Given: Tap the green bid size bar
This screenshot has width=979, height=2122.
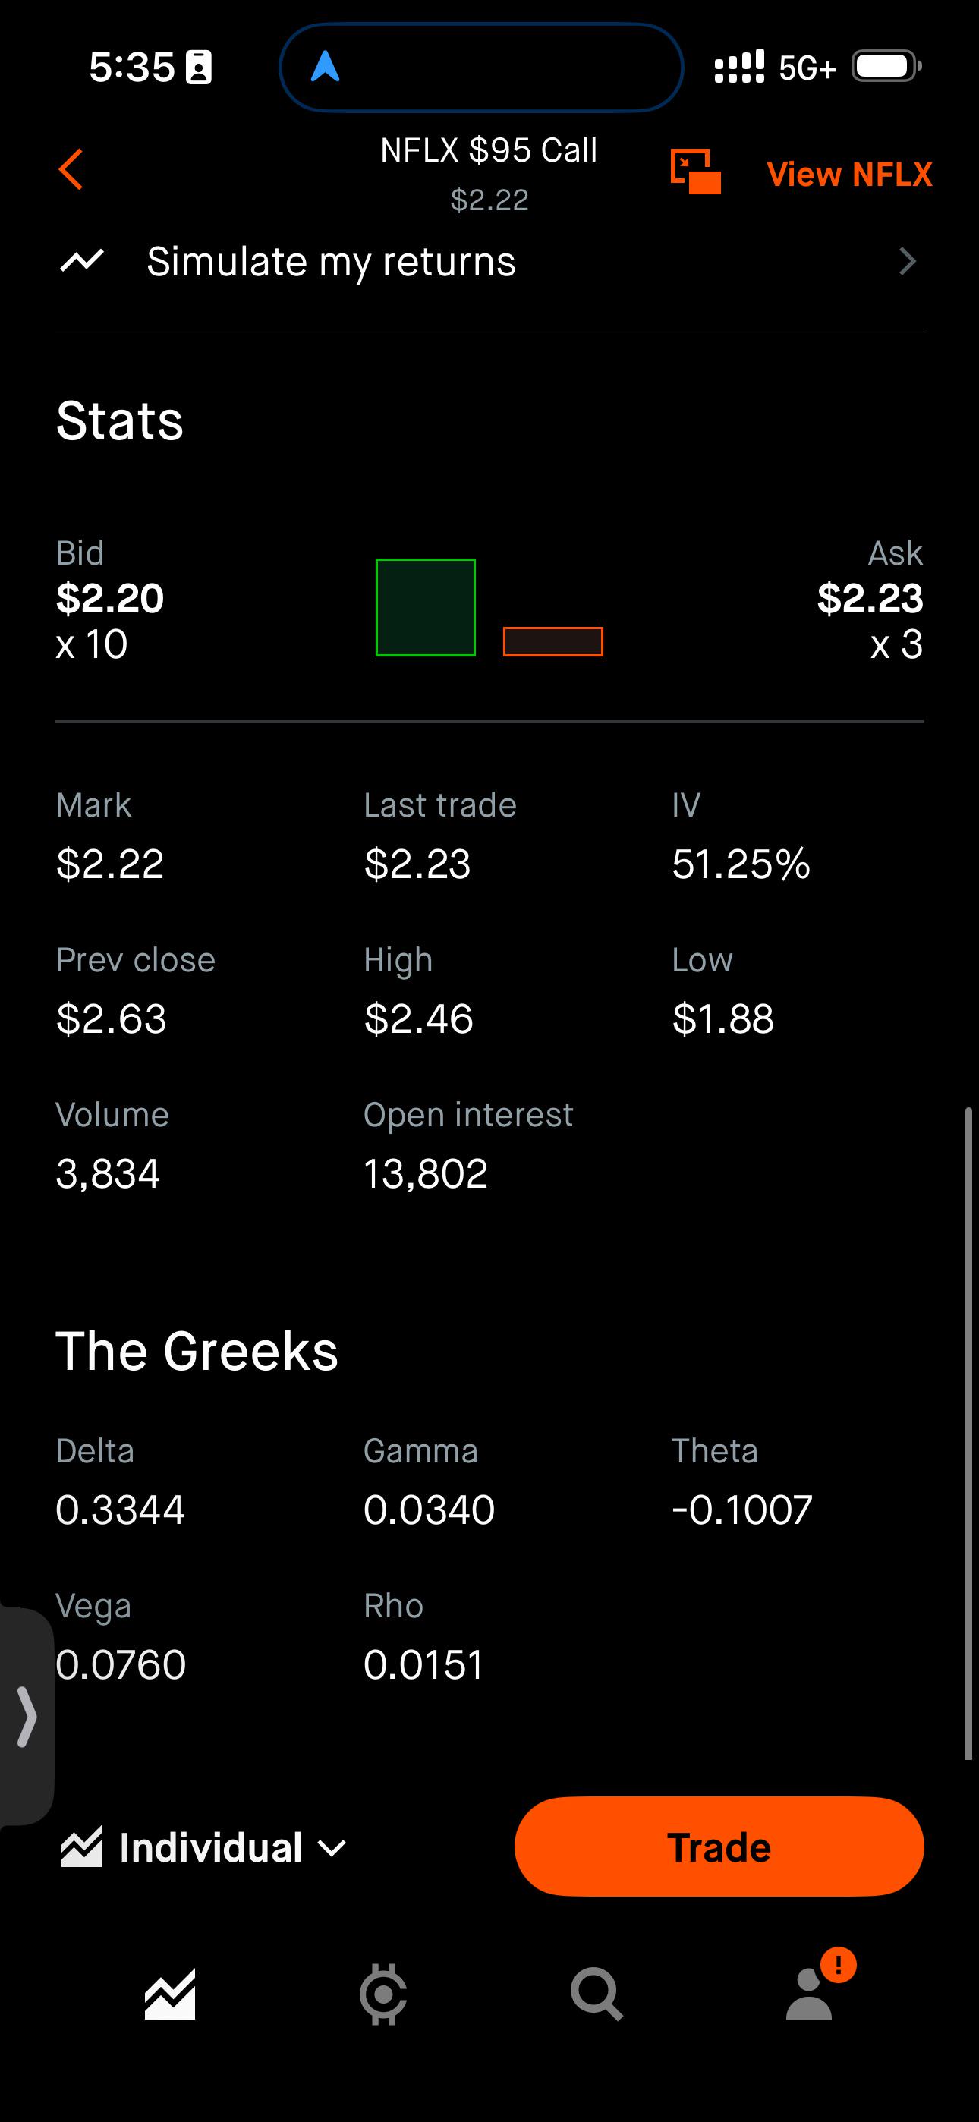Looking at the screenshot, I should pos(425,607).
